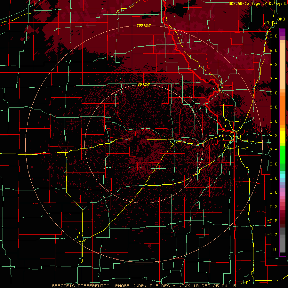Click the orange segment of color bar

(283, 108)
